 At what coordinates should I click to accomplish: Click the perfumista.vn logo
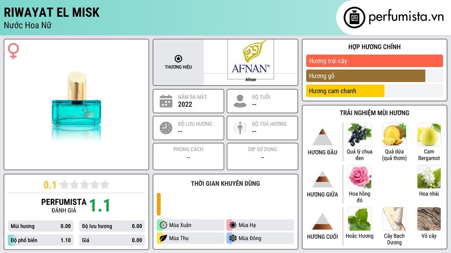(394, 18)
